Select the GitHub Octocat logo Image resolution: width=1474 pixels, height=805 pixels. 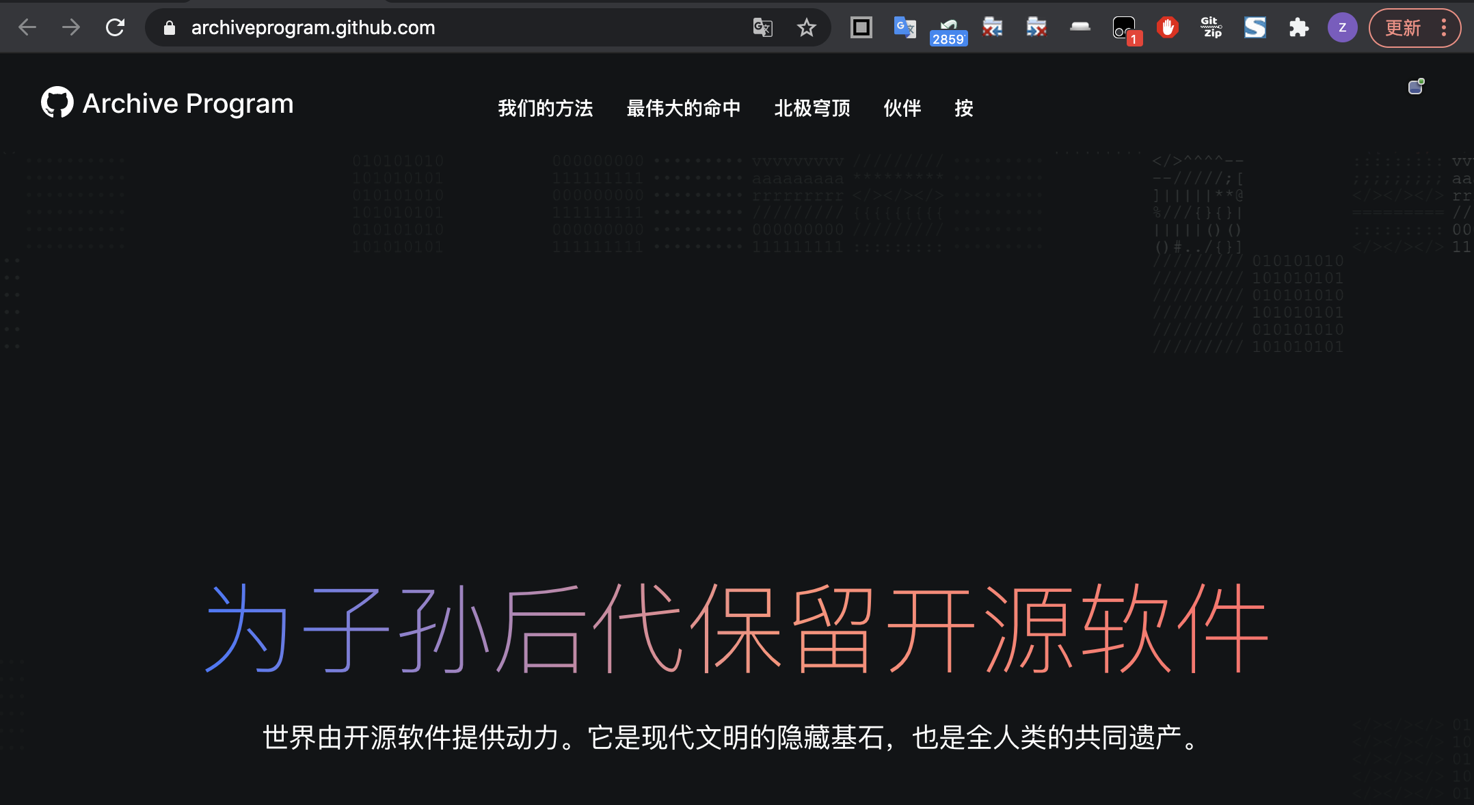(x=57, y=101)
